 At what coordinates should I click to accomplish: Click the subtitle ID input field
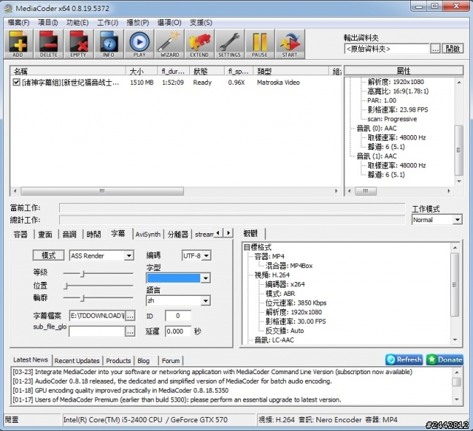[178, 316]
